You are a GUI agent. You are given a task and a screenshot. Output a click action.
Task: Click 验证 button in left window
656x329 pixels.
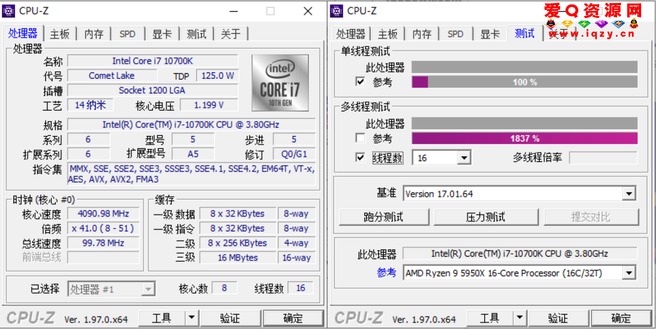click(230, 318)
